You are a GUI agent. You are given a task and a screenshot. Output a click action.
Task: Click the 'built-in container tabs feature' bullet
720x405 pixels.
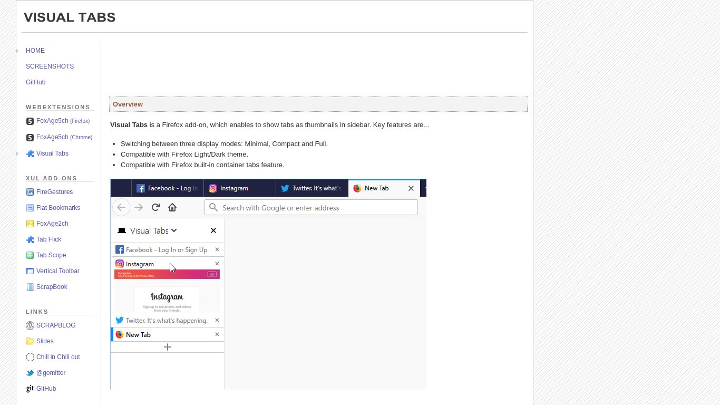pyautogui.click(x=202, y=165)
